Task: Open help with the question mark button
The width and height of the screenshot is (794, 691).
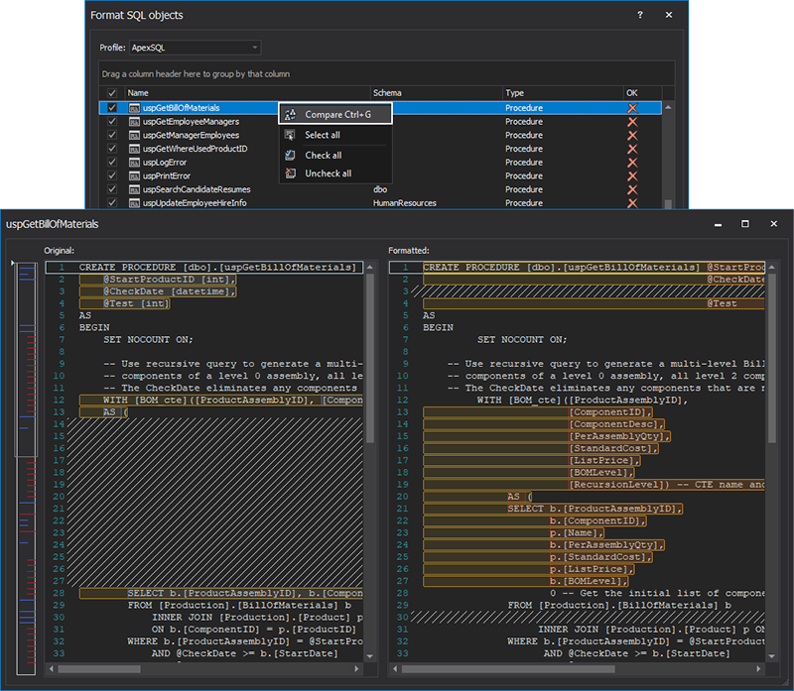Action: coord(640,16)
